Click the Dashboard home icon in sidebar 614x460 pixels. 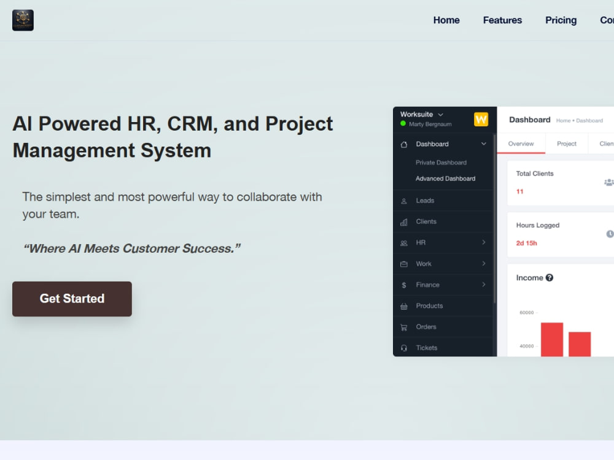404,144
